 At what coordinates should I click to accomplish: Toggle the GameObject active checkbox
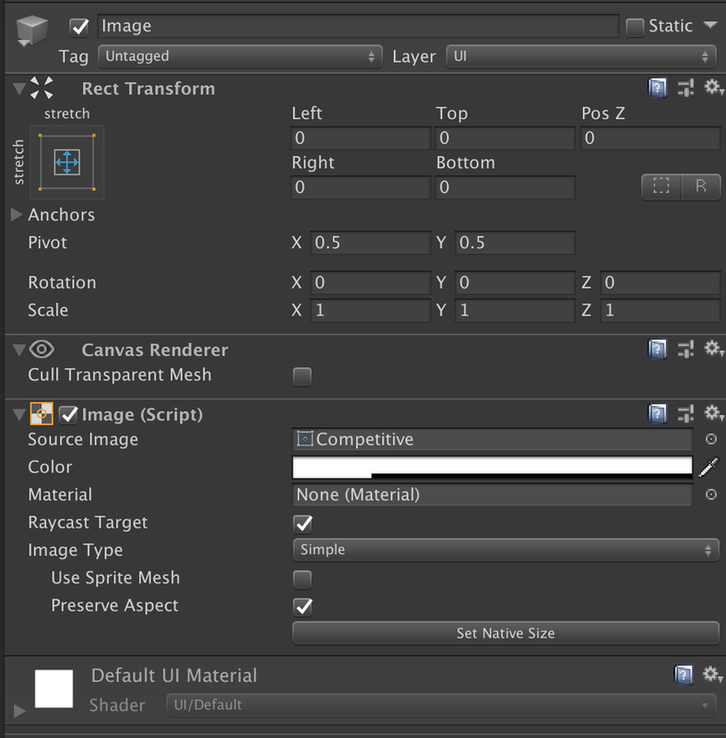click(79, 27)
